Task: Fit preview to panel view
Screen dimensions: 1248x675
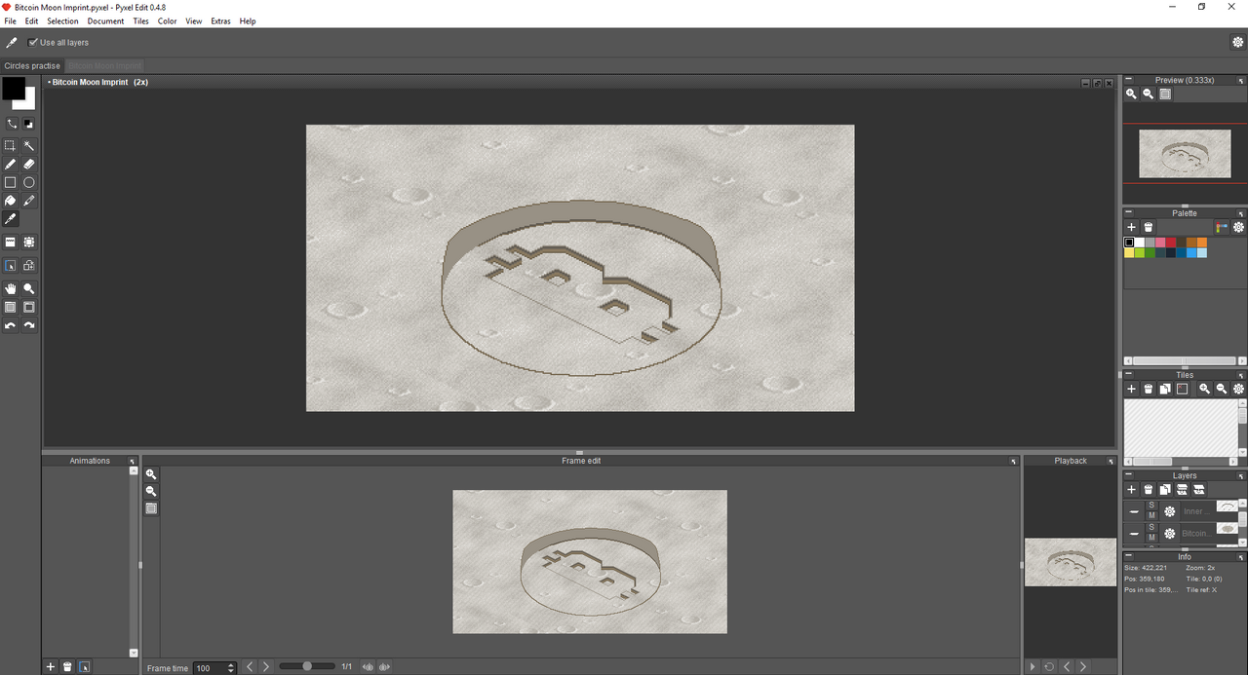Action: (1165, 94)
